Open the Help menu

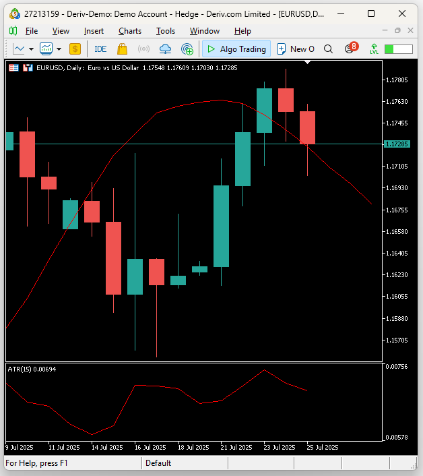[x=242, y=31]
